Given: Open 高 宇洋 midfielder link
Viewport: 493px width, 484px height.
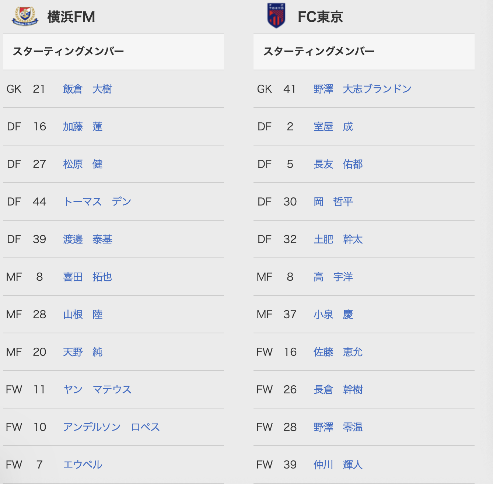Looking at the screenshot, I should [x=333, y=277].
